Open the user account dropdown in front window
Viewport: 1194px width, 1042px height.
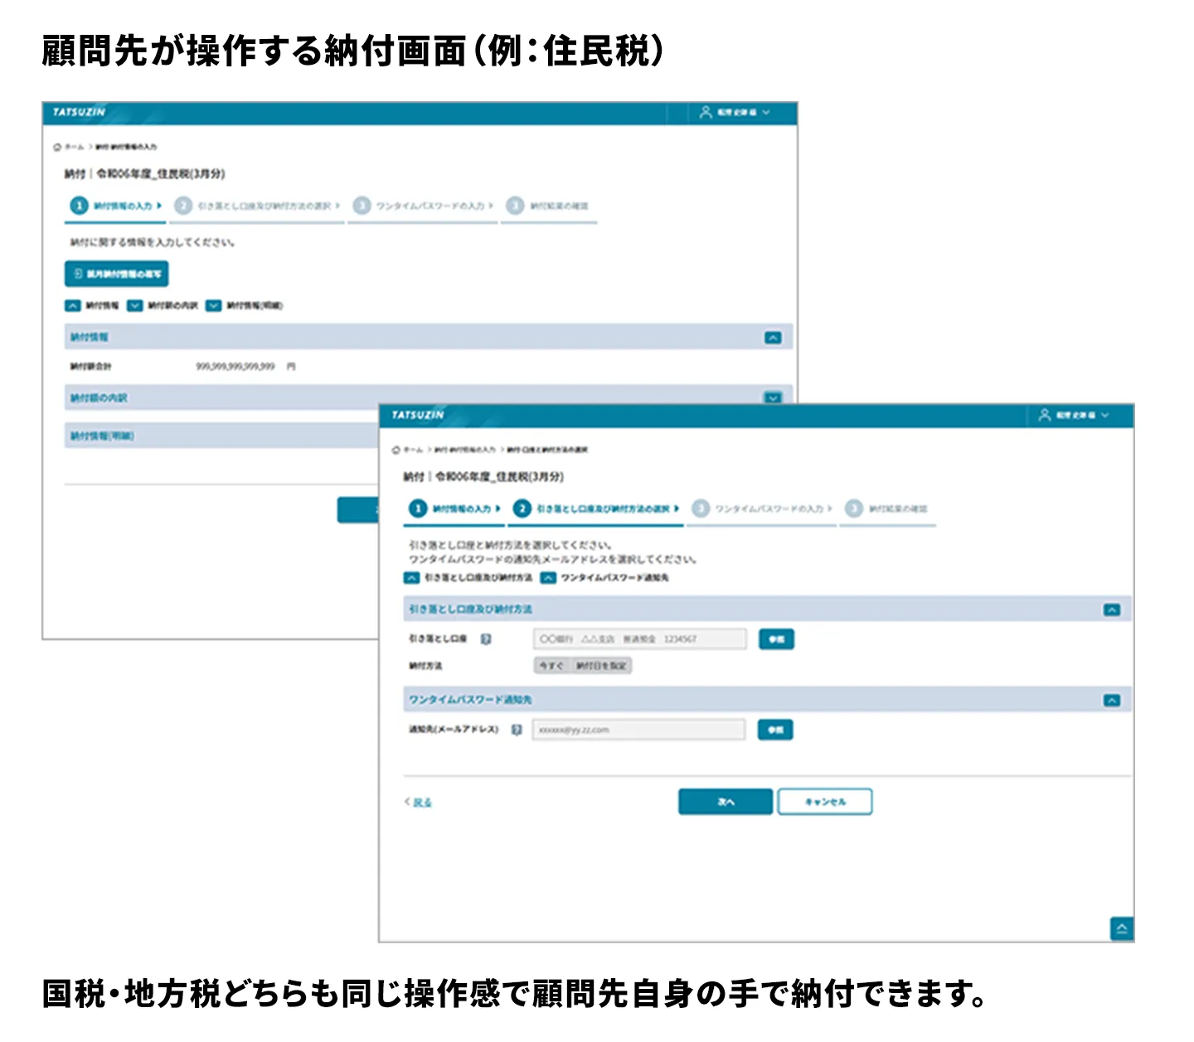click(x=1074, y=415)
